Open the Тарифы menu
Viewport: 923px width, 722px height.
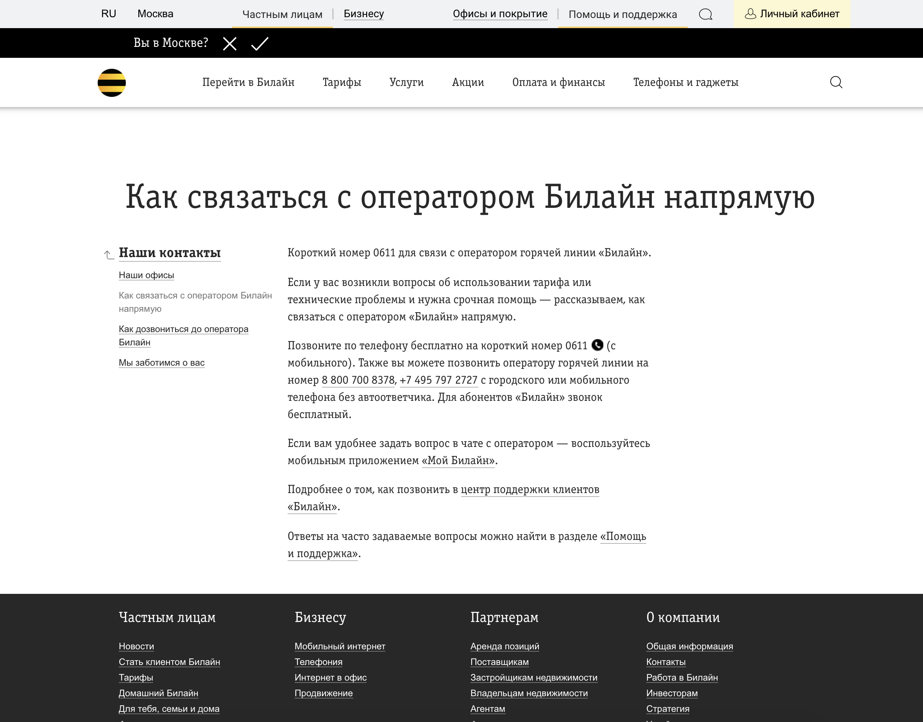click(x=342, y=82)
